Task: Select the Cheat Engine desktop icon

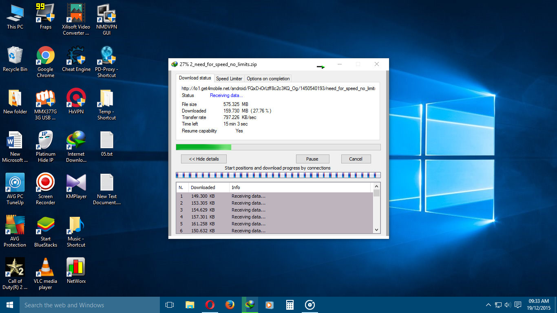Action: pos(76,59)
